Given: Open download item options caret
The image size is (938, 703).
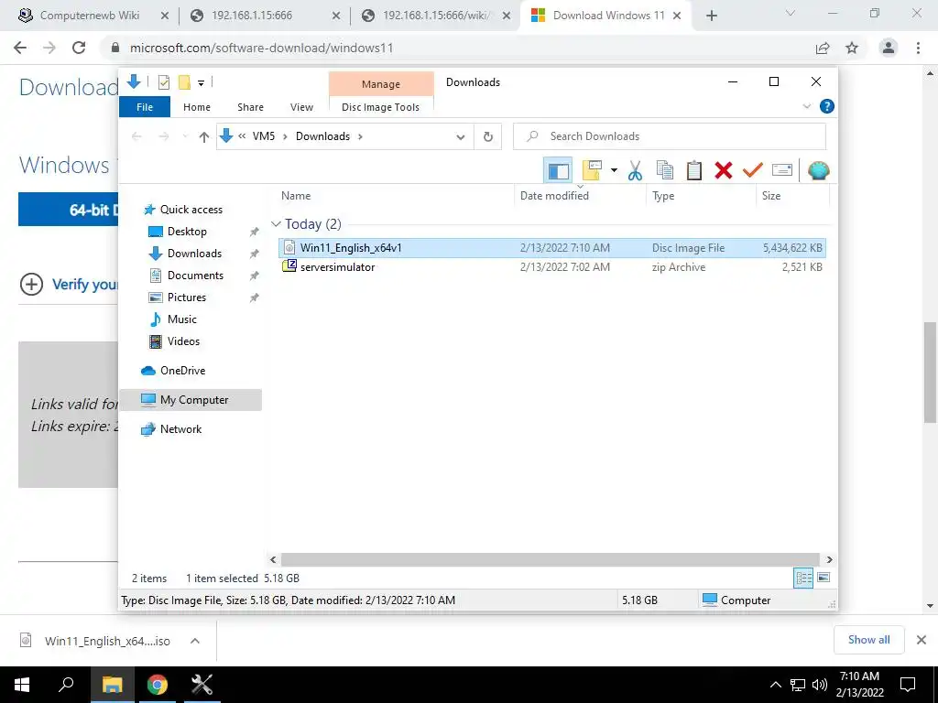Looking at the screenshot, I should pyautogui.click(x=194, y=641).
